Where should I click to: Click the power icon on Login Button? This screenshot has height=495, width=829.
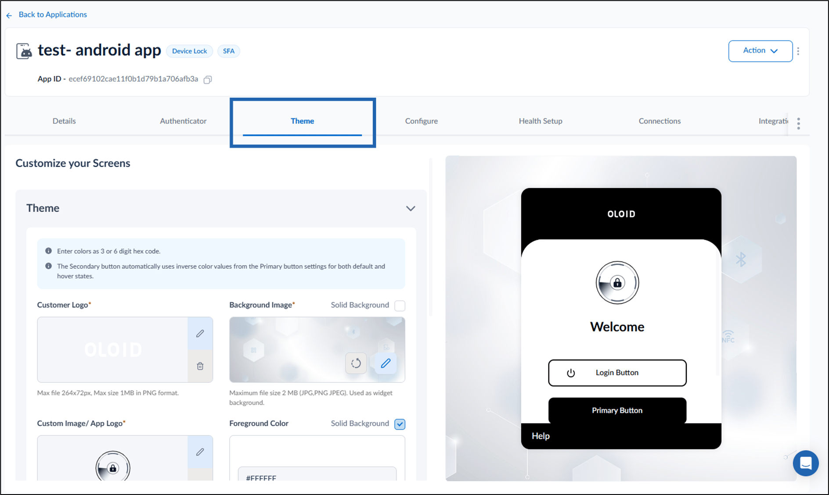click(570, 373)
